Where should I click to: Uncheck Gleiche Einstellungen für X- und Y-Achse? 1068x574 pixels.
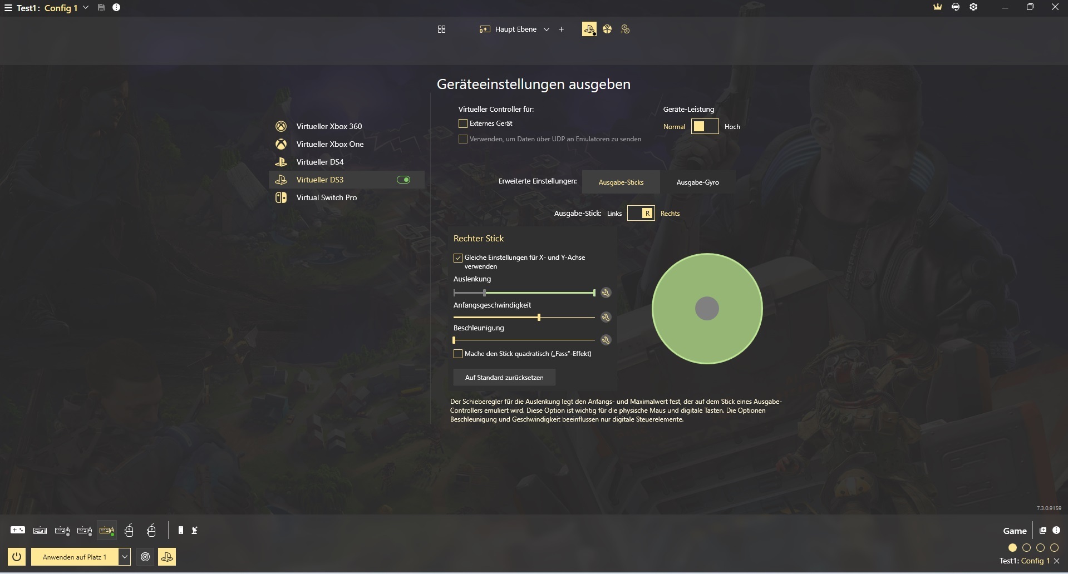click(458, 258)
